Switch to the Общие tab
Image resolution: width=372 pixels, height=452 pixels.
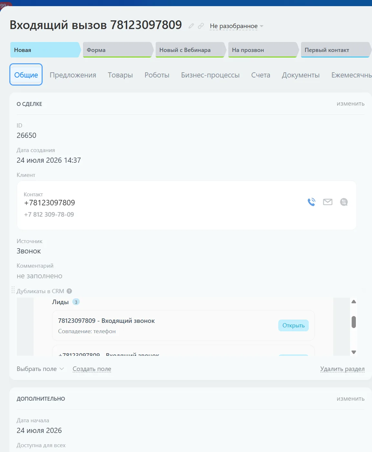(x=26, y=75)
